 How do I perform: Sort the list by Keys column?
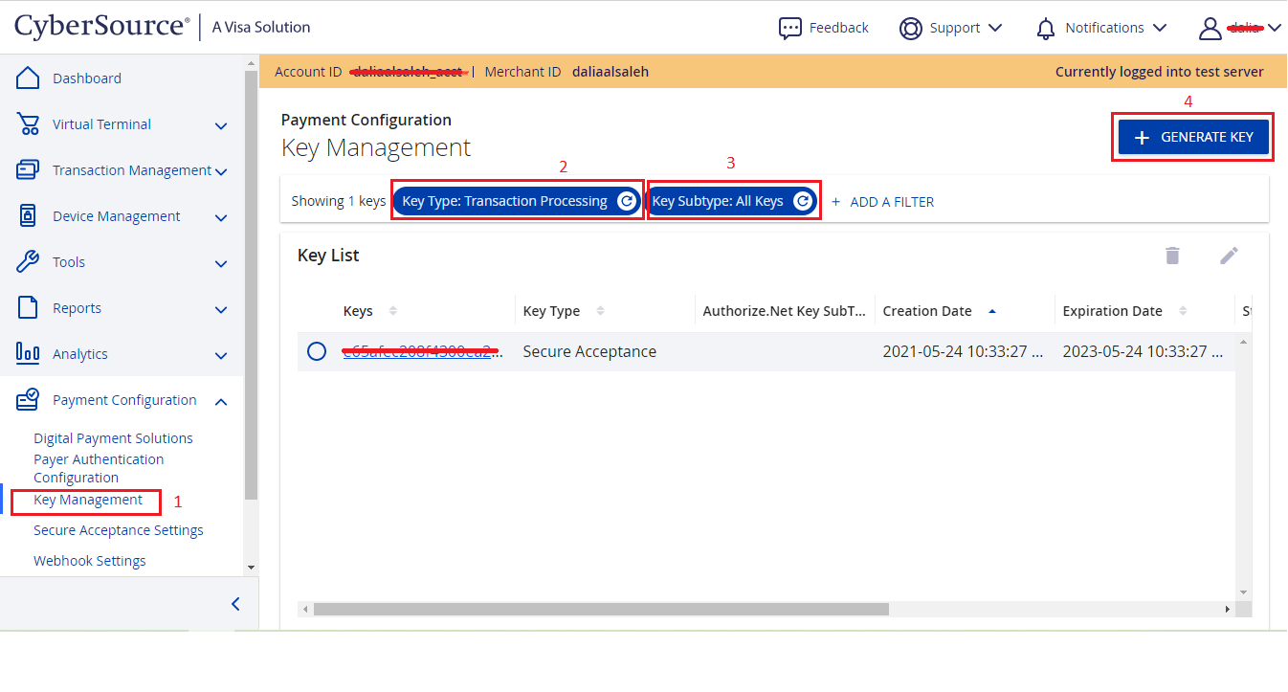[x=393, y=311]
